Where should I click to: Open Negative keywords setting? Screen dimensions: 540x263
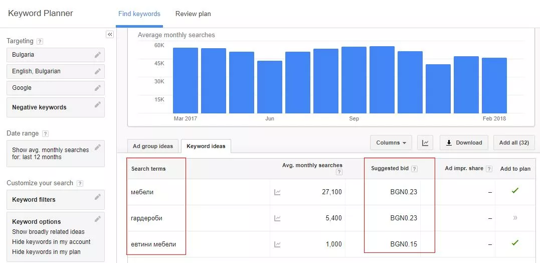pyautogui.click(x=56, y=107)
